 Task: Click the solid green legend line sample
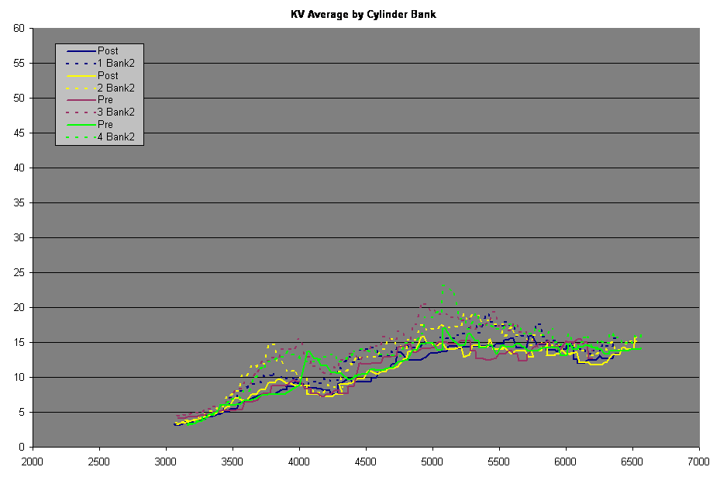point(81,124)
